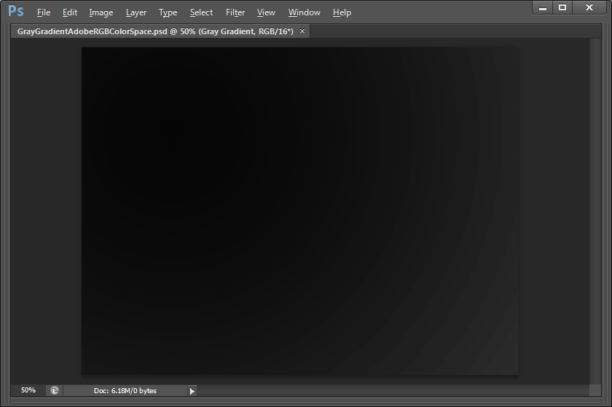Click the status bar preview icon beside the zoom field

coord(54,390)
